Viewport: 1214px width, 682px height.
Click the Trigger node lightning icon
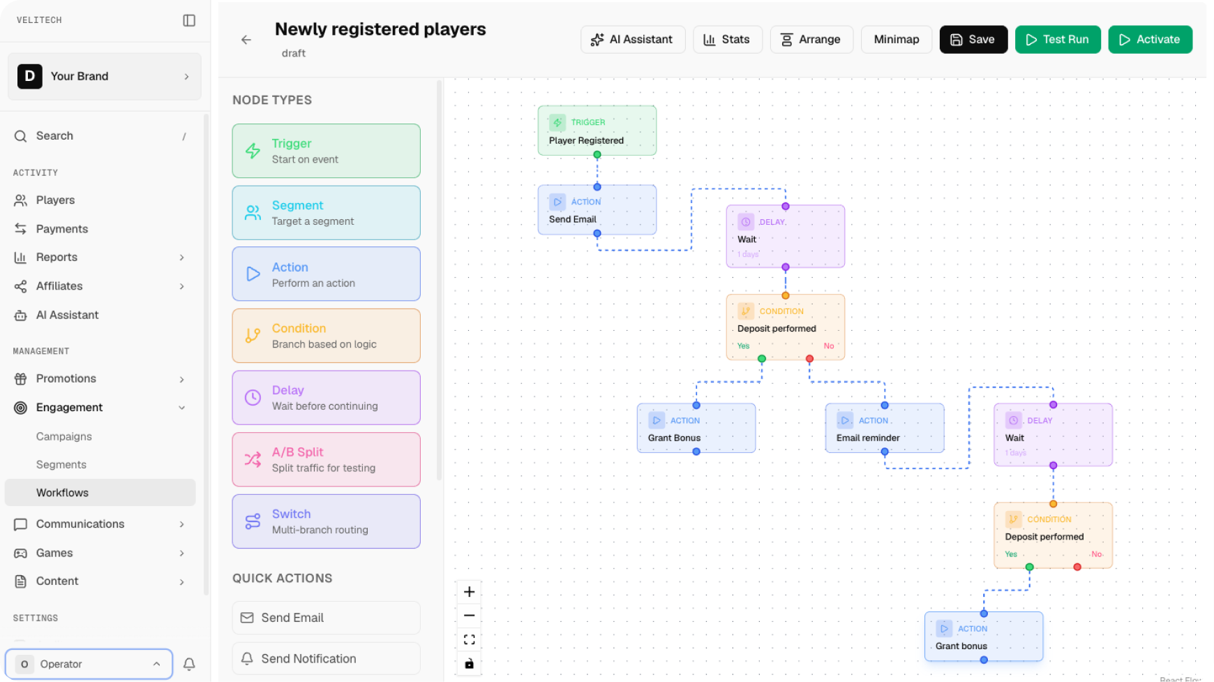253,151
